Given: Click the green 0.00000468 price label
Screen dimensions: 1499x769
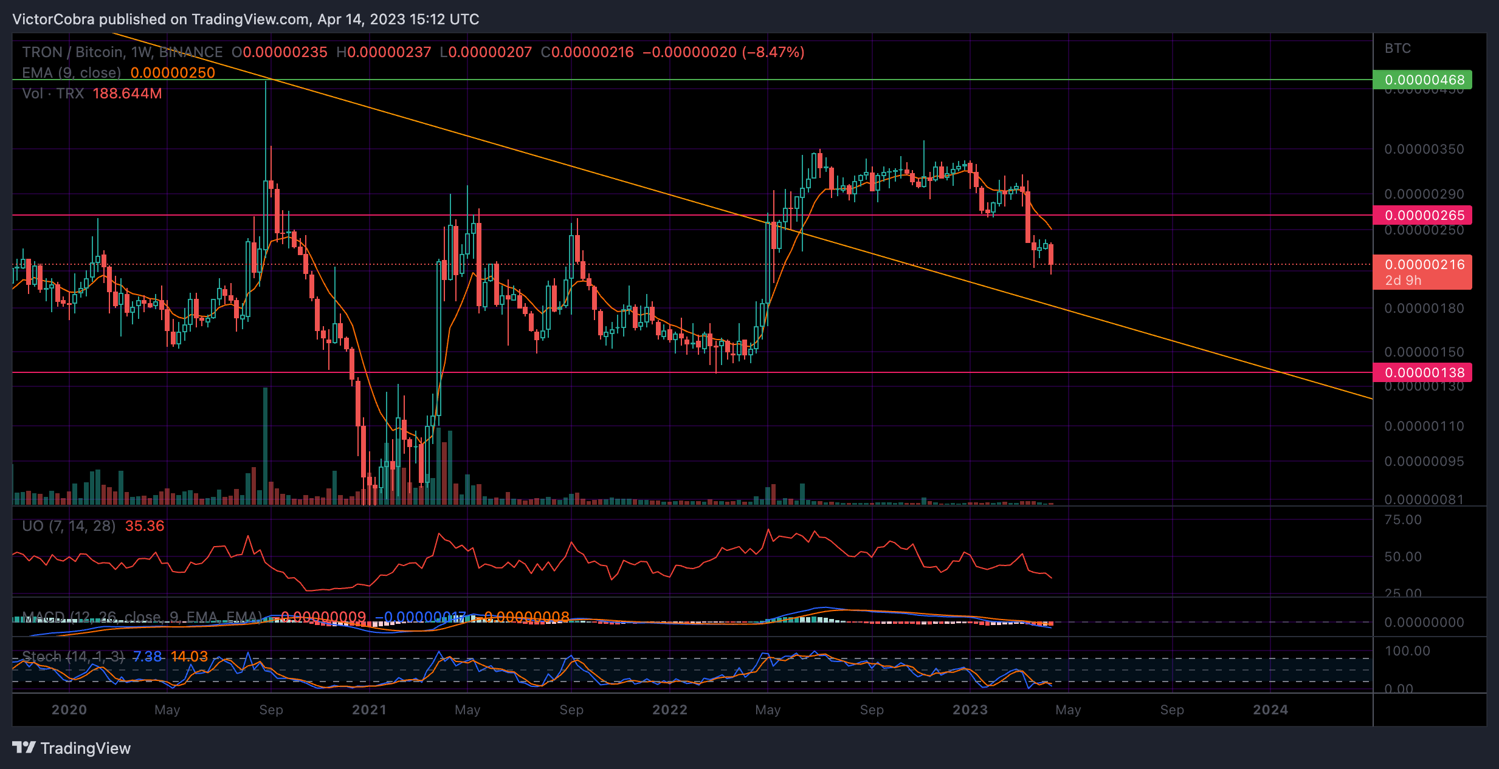Looking at the screenshot, I should tap(1422, 80).
